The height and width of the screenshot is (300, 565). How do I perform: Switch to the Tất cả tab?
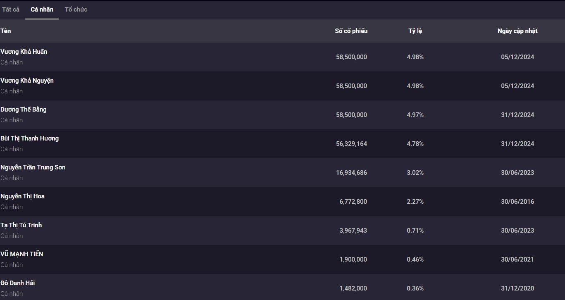pos(11,10)
